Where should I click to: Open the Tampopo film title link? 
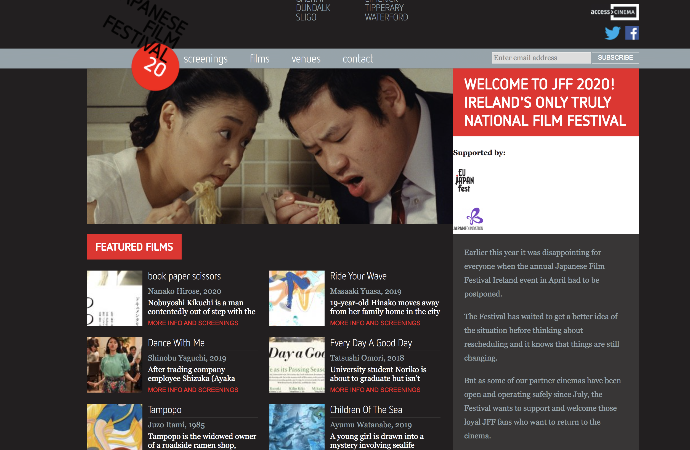pos(165,410)
